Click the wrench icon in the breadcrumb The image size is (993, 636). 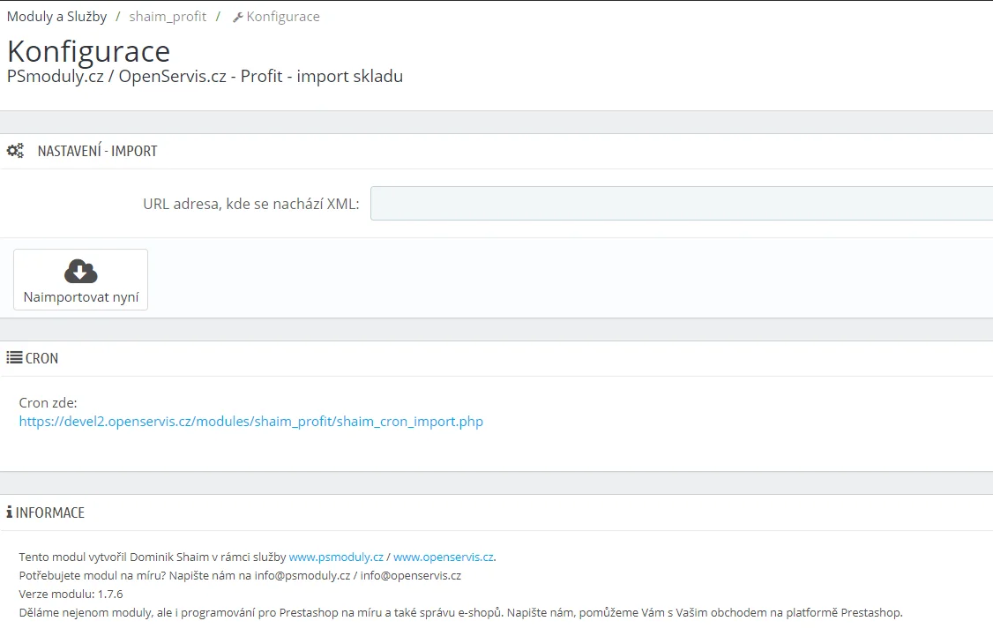pyautogui.click(x=237, y=17)
